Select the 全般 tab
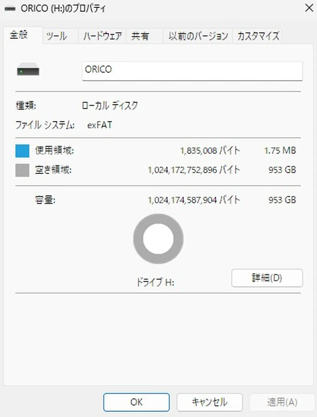The width and height of the screenshot is (317, 417). (19, 35)
